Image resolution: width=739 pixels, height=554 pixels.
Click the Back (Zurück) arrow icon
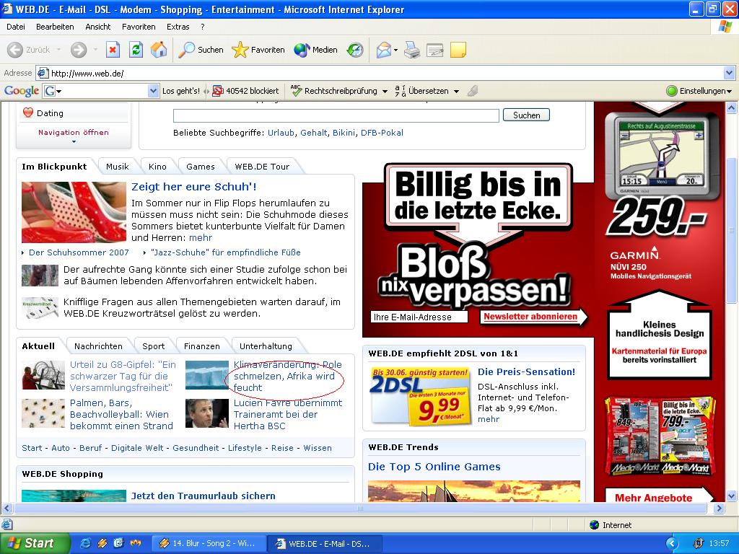pyautogui.click(x=15, y=50)
